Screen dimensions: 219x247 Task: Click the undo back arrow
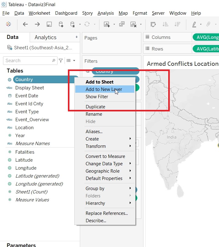tap(25, 24)
